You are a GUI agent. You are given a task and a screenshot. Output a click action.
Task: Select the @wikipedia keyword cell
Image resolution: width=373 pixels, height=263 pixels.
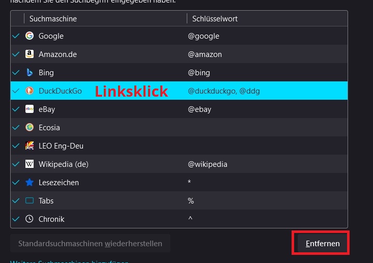[208, 164]
